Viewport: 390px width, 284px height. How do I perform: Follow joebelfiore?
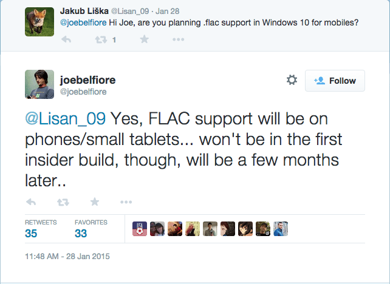coord(335,81)
